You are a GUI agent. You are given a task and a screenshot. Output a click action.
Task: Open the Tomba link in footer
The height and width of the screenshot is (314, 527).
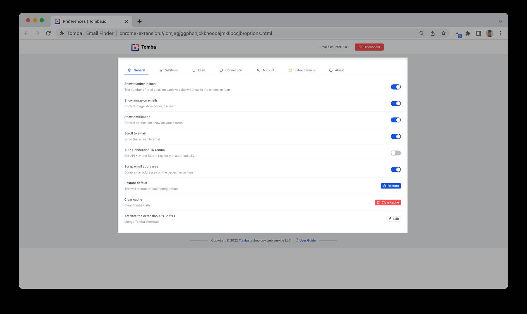click(244, 241)
